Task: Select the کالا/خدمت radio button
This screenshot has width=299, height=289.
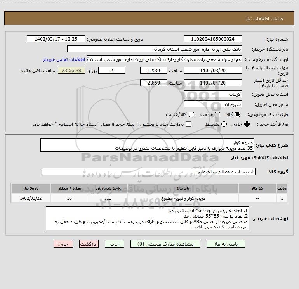Action: [x=191, y=114]
